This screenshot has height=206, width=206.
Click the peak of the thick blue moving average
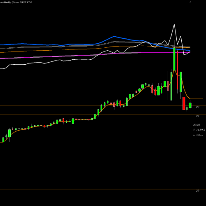click(114, 36)
